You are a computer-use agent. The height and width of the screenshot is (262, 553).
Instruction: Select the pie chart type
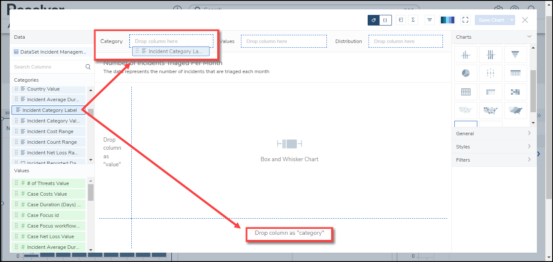465,73
